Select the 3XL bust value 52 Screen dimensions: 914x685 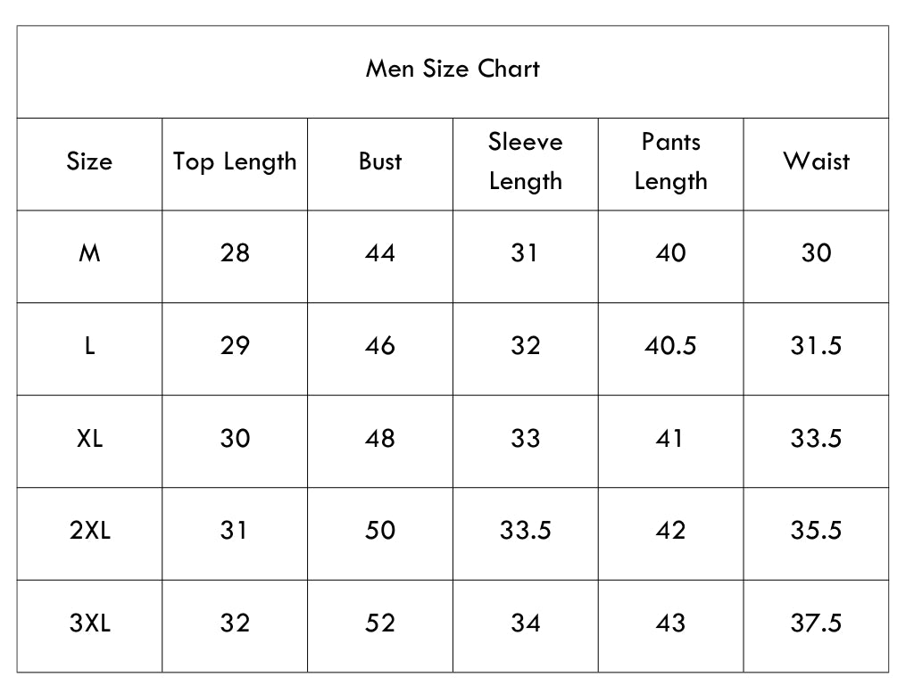pos(380,623)
